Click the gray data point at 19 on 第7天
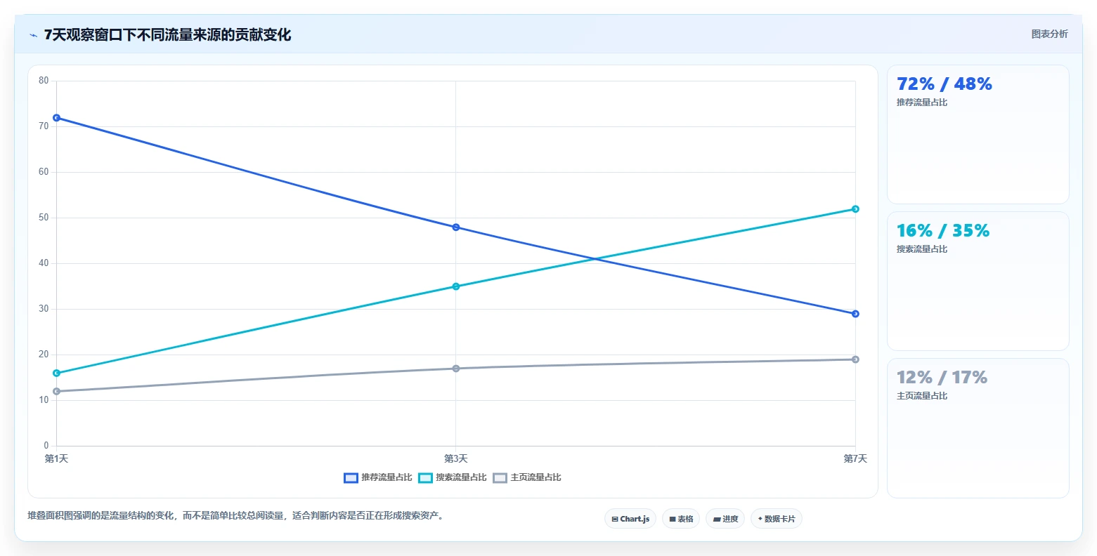1097x556 pixels. 855,359
